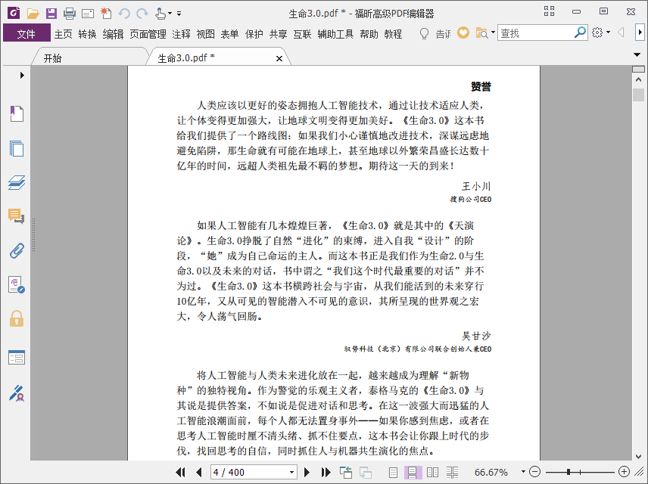The width and height of the screenshot is (648, 484).
Task: Click the orange heart favorites icon
Action: (x=463, y=33)
